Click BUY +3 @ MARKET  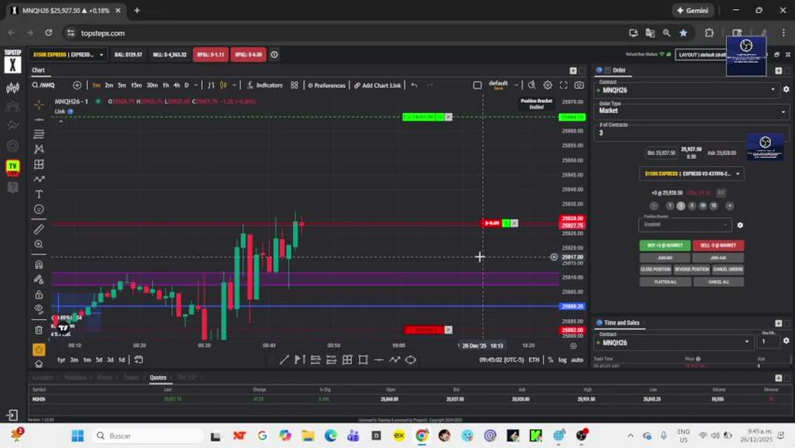665,245
